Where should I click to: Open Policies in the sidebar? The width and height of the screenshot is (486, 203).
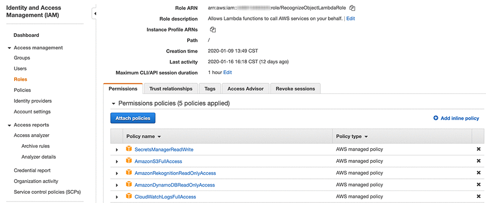coord(22,90)
